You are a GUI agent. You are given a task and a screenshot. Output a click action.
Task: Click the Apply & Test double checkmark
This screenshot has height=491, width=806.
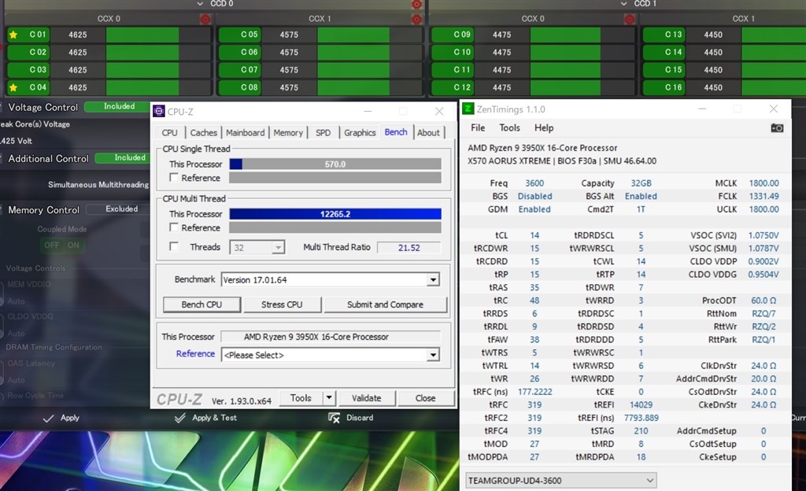tap(180, 418)
